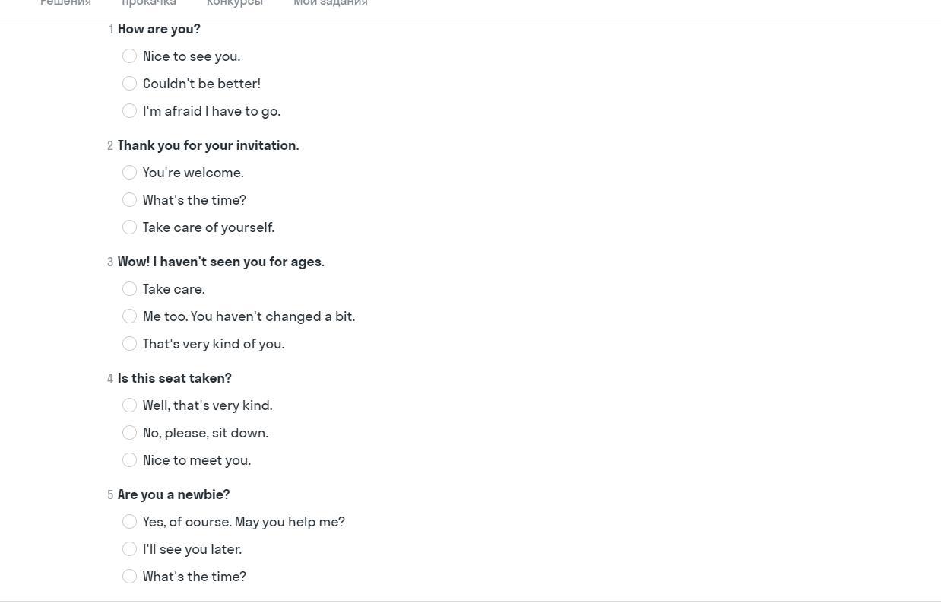This screenshot has height=604, width=941.
Task: Go to the 'Мои задания' tab
Action: click(331, 3)
